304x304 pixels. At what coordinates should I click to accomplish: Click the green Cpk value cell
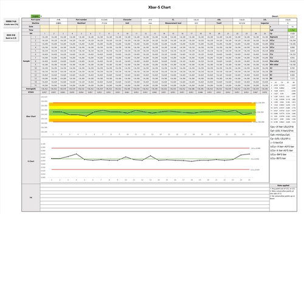(x=292, y=30)
